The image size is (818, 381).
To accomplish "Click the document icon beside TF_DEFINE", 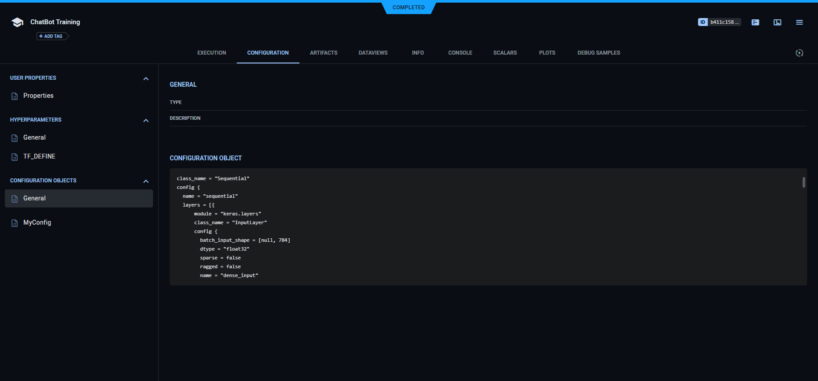I will [x=15, y=157].
